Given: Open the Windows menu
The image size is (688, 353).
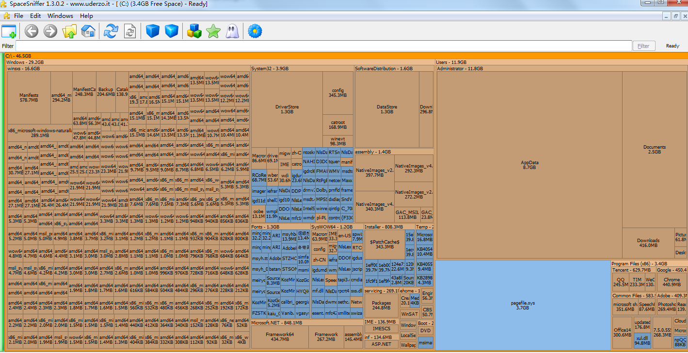Looking at the screenshot, I should (x=60, y=16).
